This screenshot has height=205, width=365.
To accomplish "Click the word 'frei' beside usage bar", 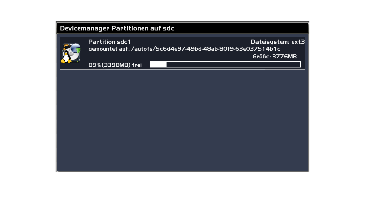I will click(137, 65).
